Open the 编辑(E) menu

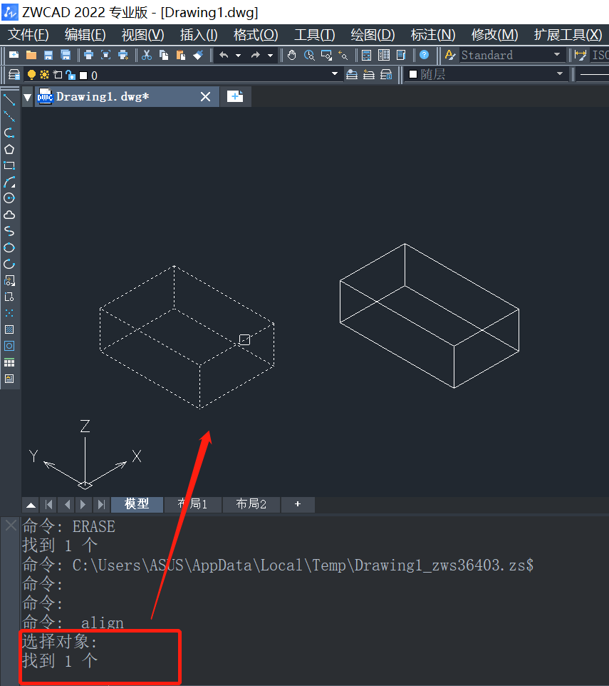(x=85, y=34)
